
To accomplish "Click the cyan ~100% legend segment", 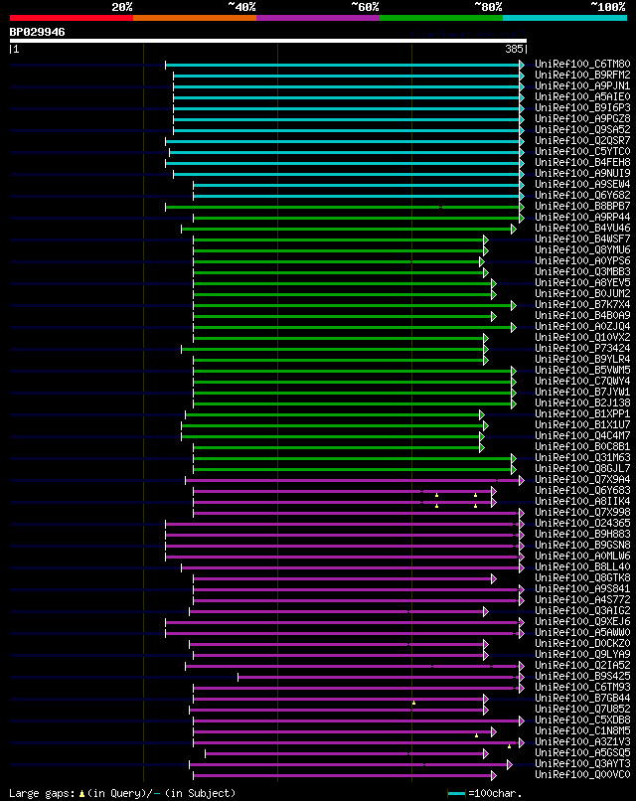I will (565, 18).
